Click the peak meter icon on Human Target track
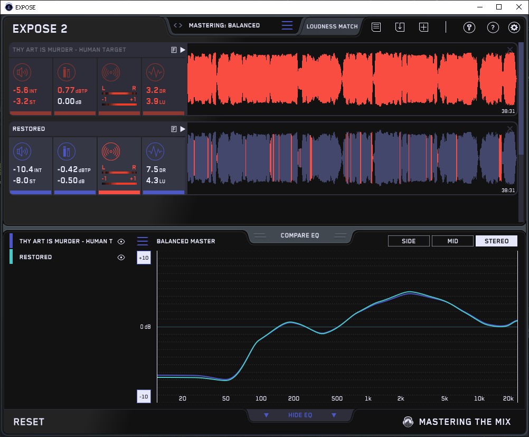 (x=66, y=72)
